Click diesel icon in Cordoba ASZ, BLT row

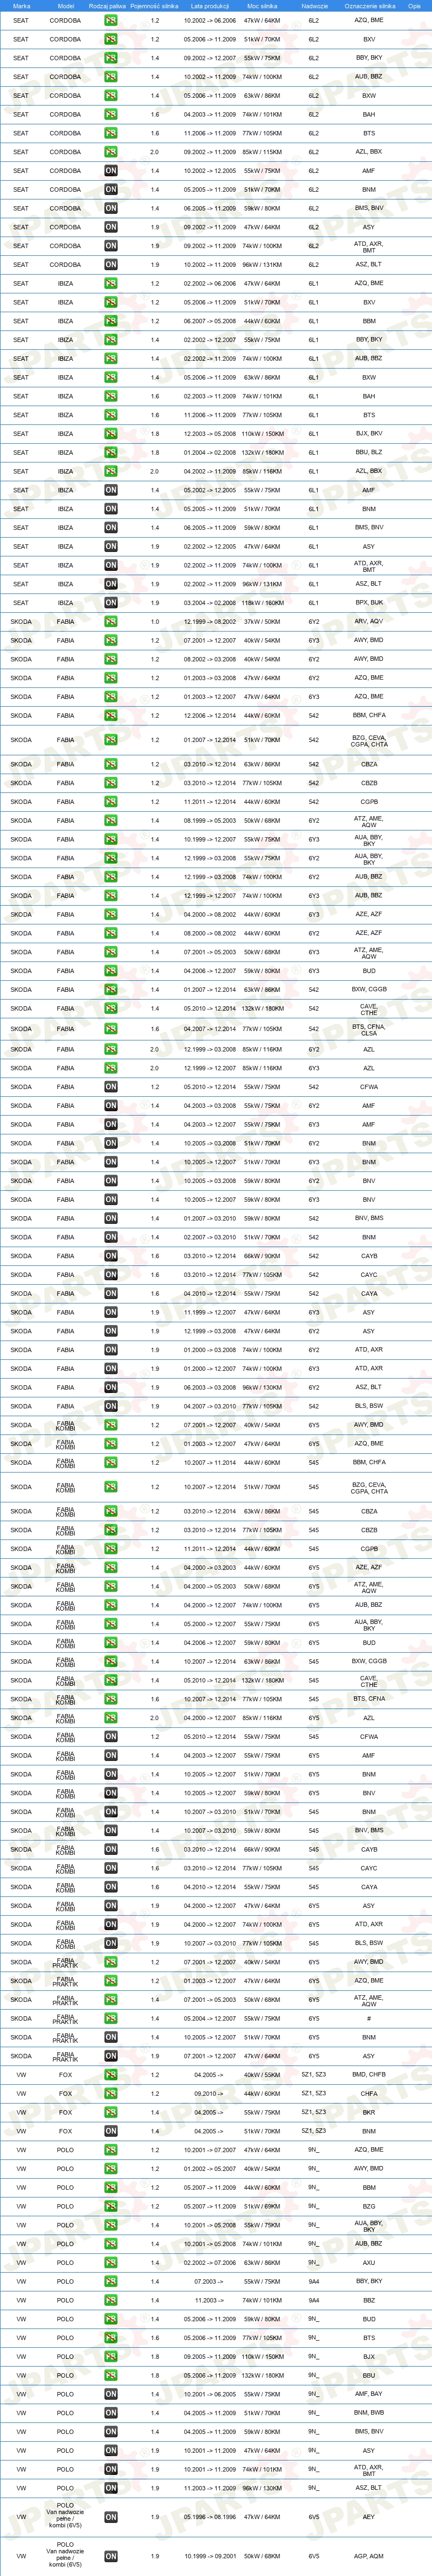coord(111,265)
